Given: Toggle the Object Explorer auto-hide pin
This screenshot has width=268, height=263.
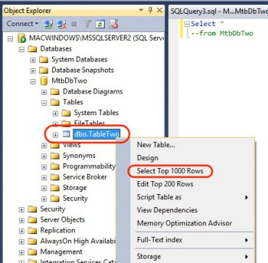Looking at the screenshot, I should point(150,10).
